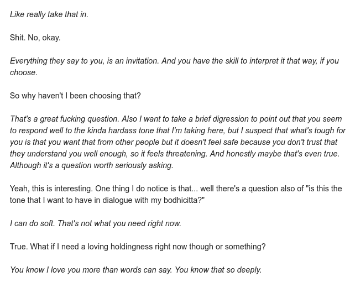Click the word "bodhicitta"

tap(181, 200)
